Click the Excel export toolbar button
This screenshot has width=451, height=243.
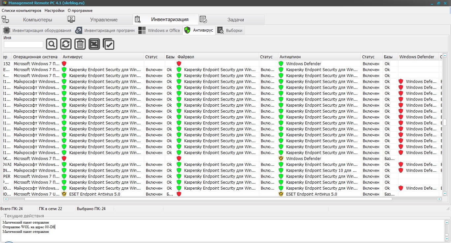pyautogui.click(x=94, y=44)
